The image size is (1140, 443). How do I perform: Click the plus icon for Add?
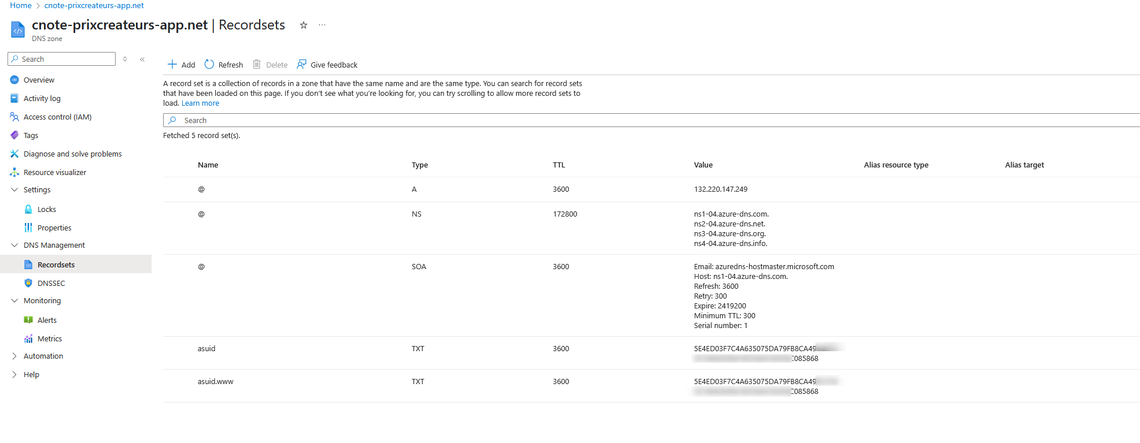[x=172, y=64]
